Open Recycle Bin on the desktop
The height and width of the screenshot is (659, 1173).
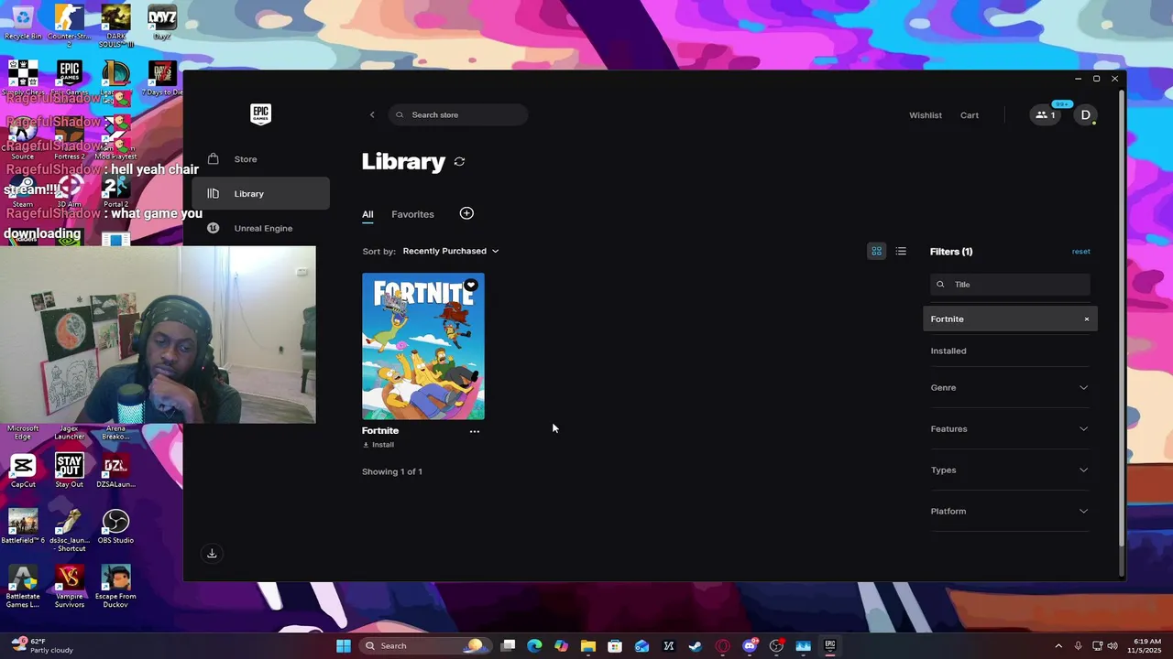click(23, 23)
